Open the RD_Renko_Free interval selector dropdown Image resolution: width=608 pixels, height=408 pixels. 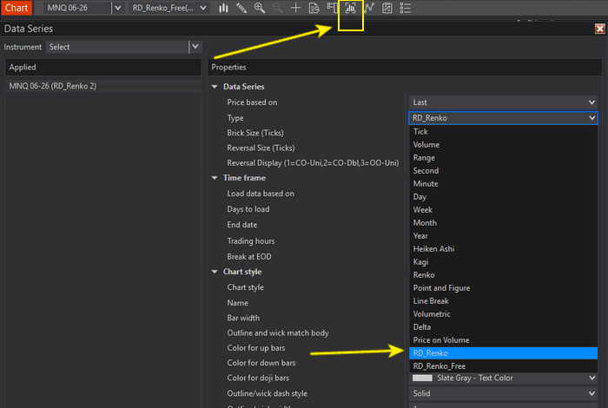pyautogui.click(x=202, y=8)
